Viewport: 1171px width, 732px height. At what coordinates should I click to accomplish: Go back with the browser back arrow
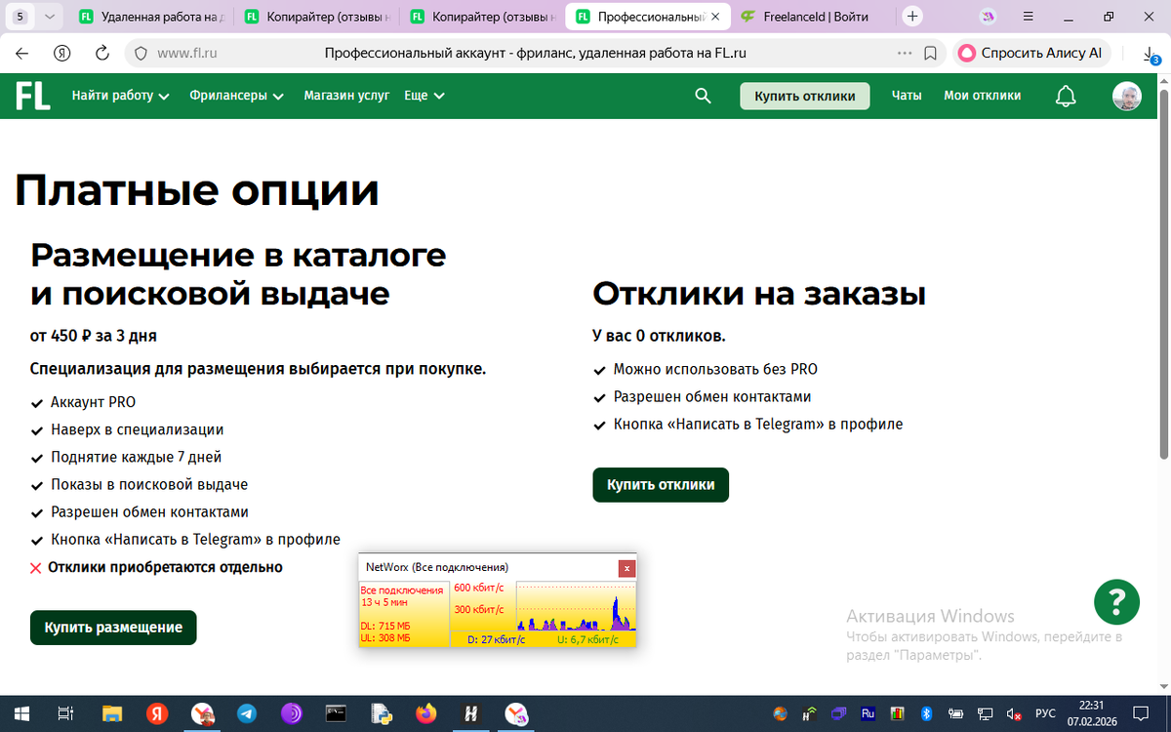click(22, 53)
